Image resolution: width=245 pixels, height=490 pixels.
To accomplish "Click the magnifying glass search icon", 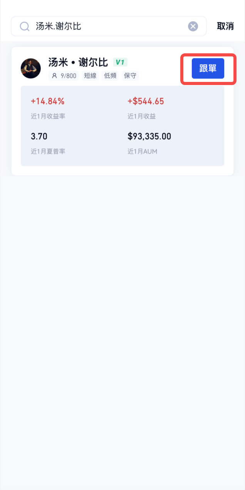I will [x=25, y=26].
